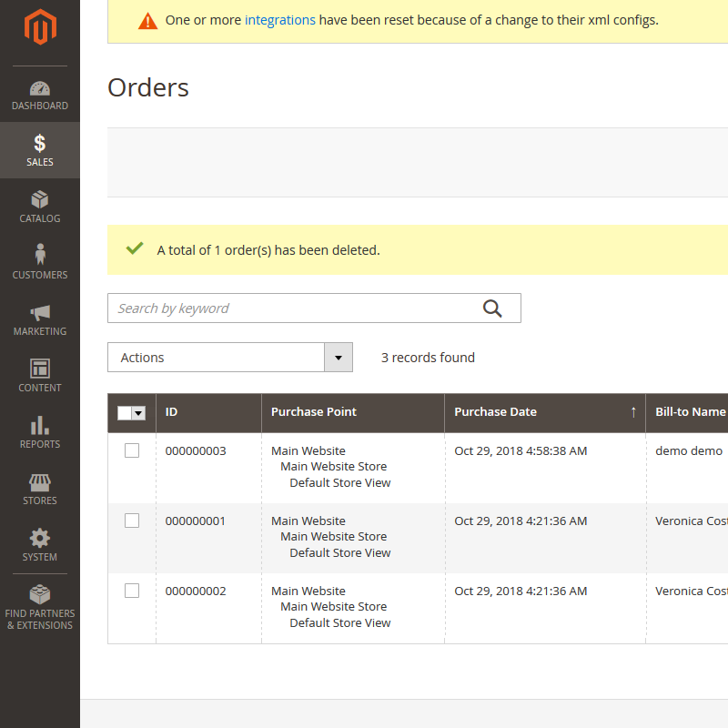Sort by Purchase Date column header
The width and height of the screenshot is (728, 728).
pos(496,412)
